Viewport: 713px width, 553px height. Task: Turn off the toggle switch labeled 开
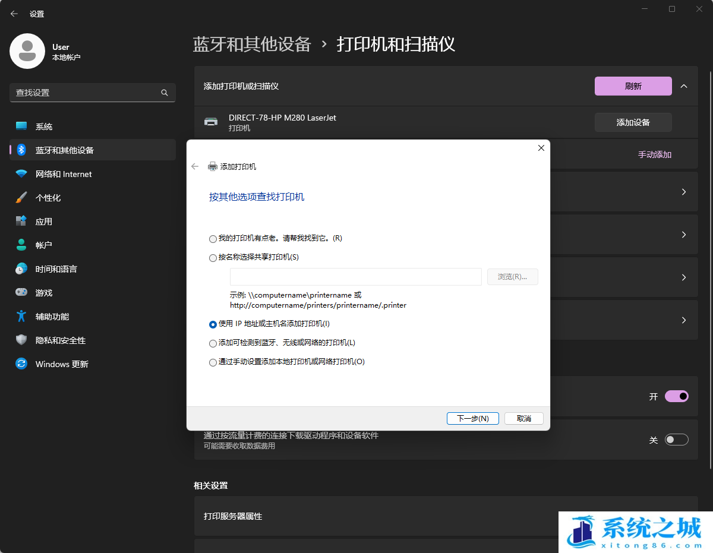click(677, 396)
